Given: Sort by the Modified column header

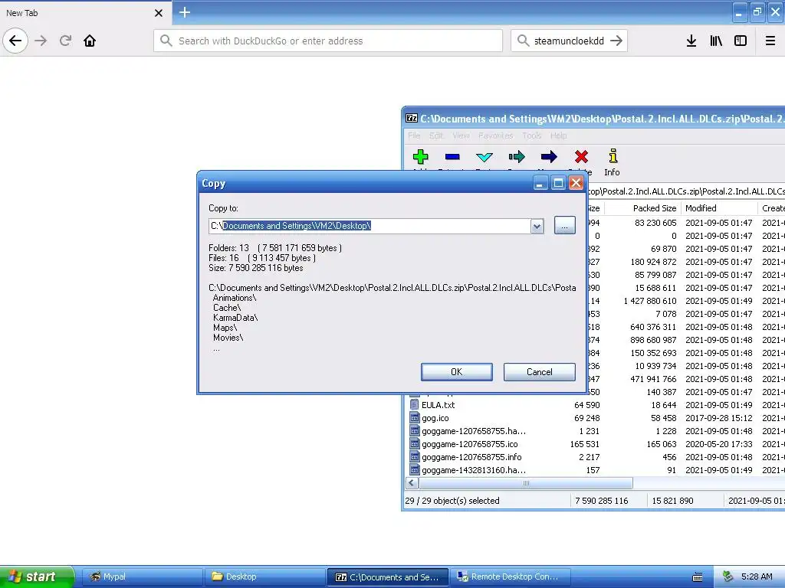Looking at the screenshot, I should click(x=719, y=208).
